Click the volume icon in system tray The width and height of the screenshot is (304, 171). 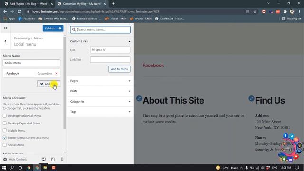(262, 168)
